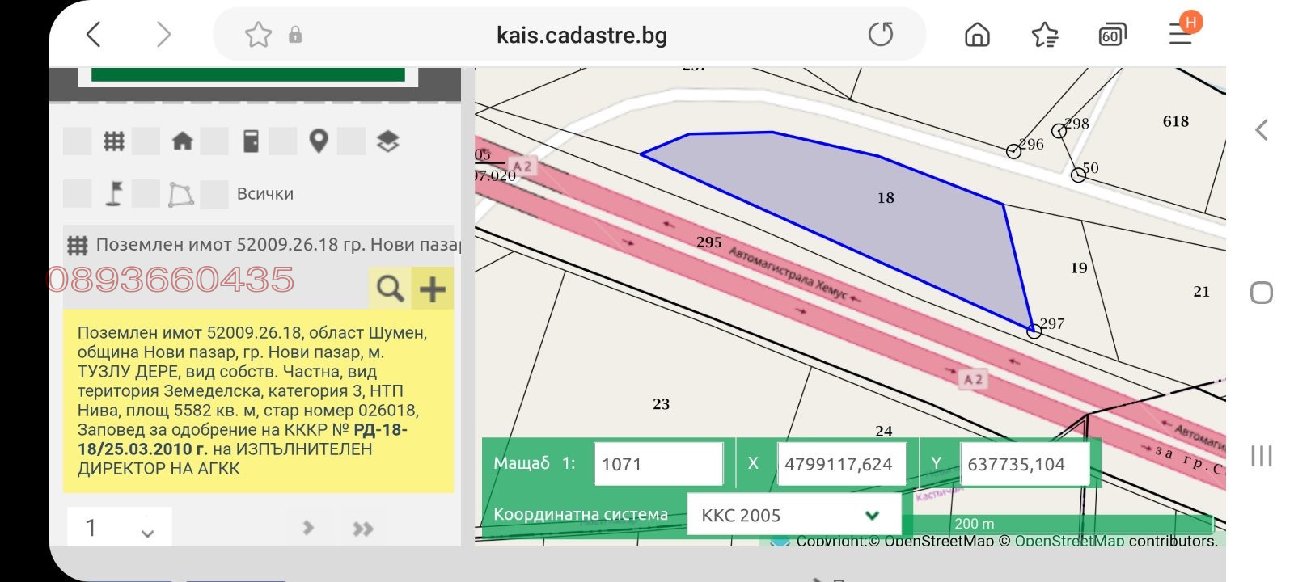1294x582 pixels.
Task: Select the checkbox before the location pin
Action: click(x=282, y=141)
